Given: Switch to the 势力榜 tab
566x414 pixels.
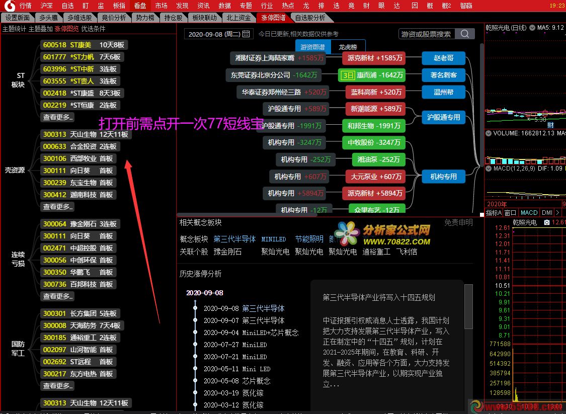Looking at the screenshot, I should tap(145, 18).
